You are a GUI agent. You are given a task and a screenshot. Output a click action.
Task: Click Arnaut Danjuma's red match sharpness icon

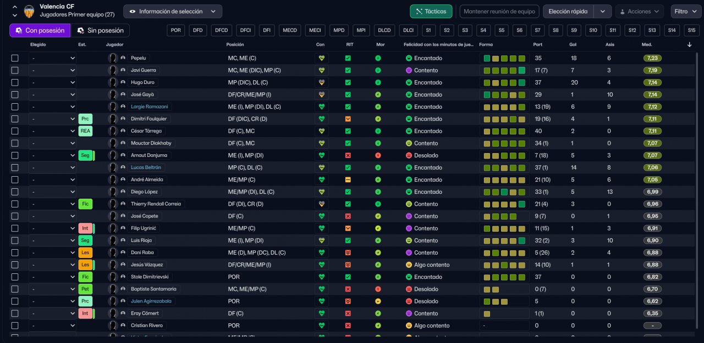(x=348, y=155)
